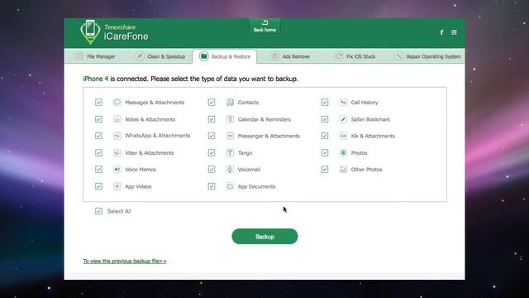This screenshot has height=298, width=529.
Task: Open the Facebook icon in the header
Action: pyautogui.click(x=441, y=32)
